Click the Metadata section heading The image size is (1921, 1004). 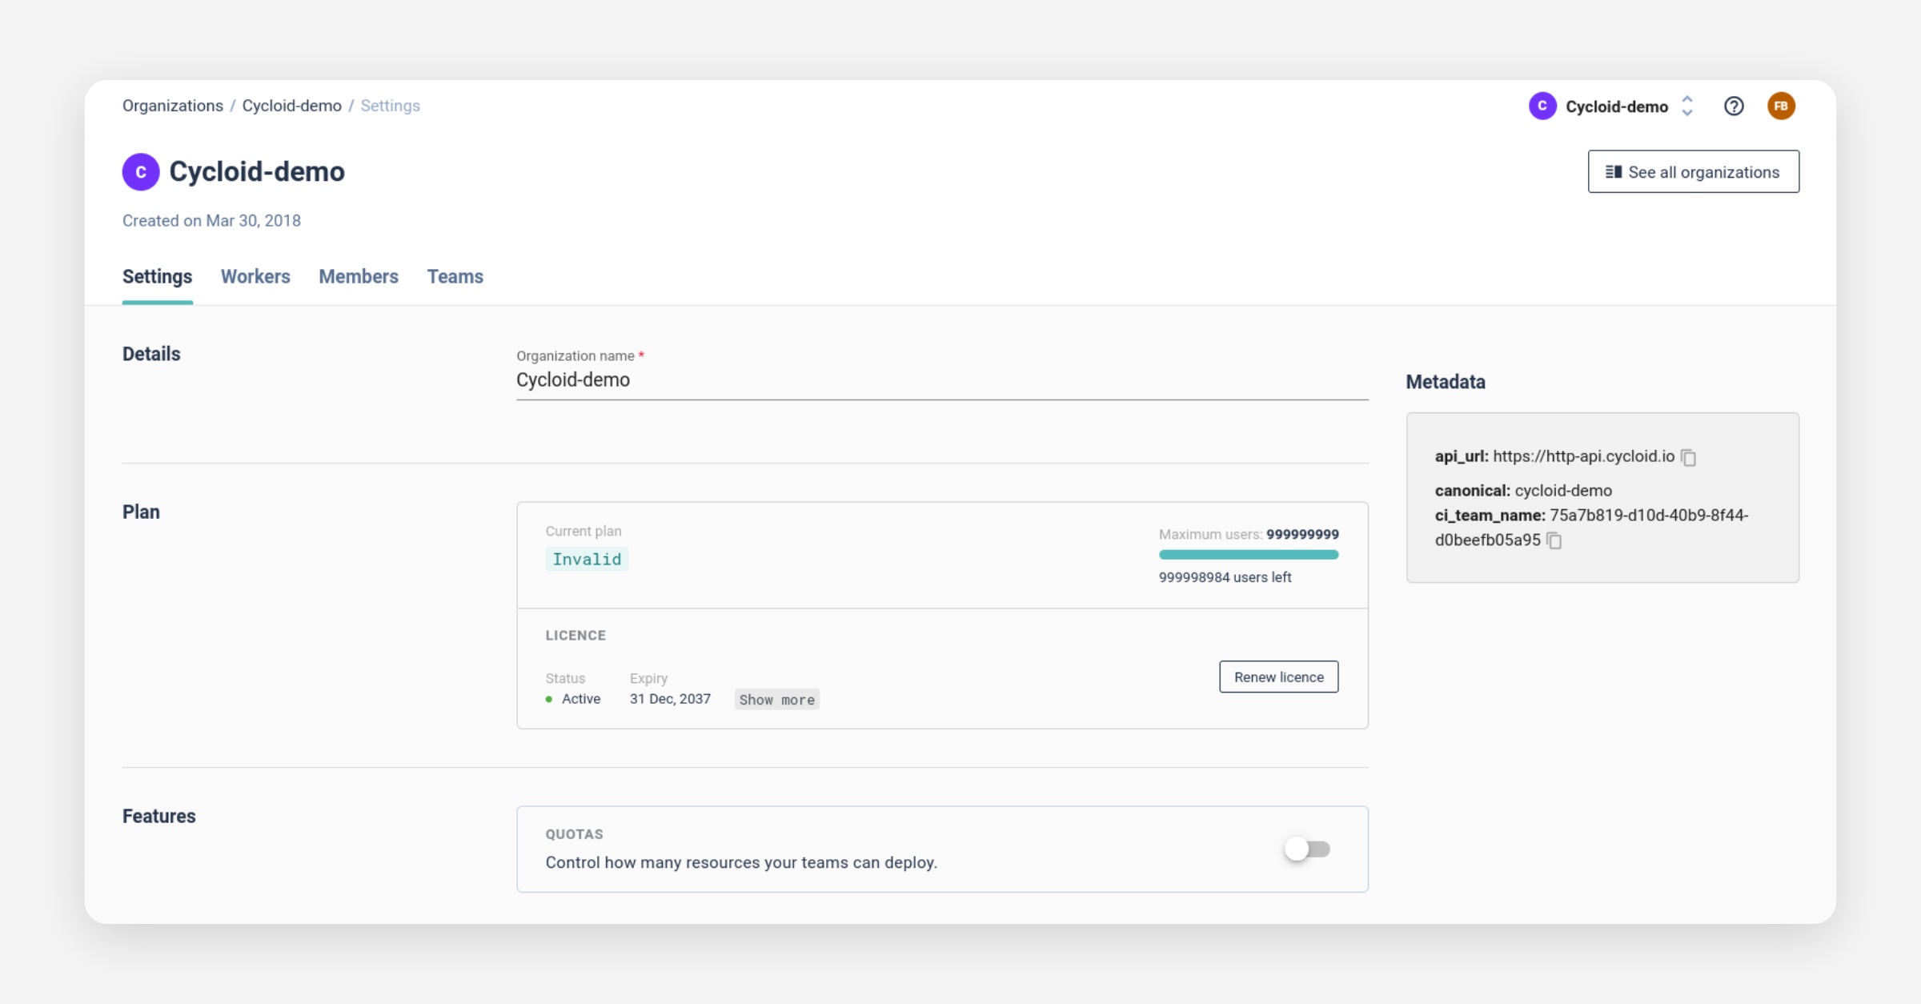click(x=1446, y=382)
